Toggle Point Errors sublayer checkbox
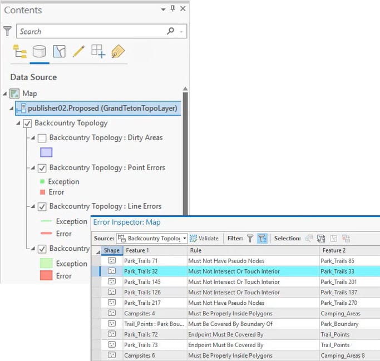Image resolution: width=380 pixels, height=361 pixels. 42,168
